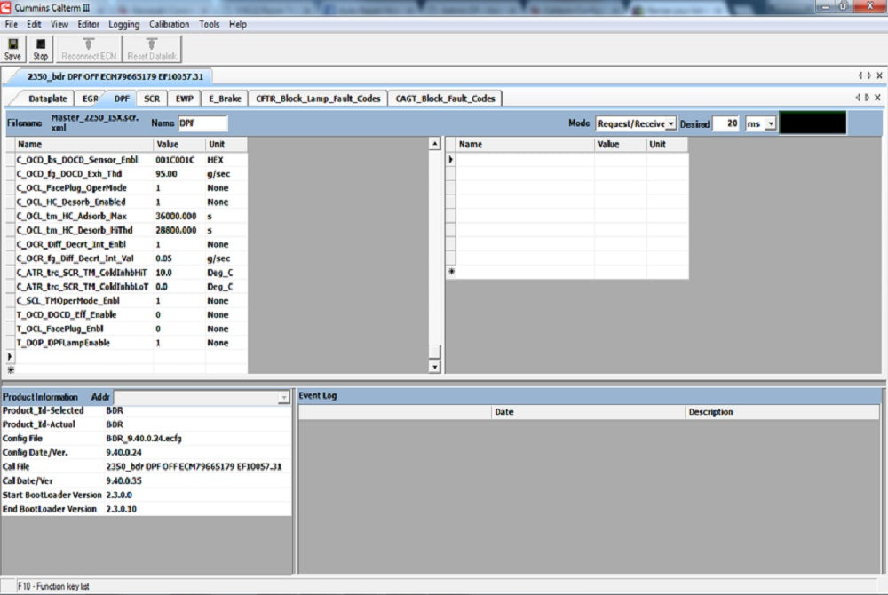Click the Reconnect ECM icon
The height and width of the screenshot is (595, 888).
pos(89,48)
